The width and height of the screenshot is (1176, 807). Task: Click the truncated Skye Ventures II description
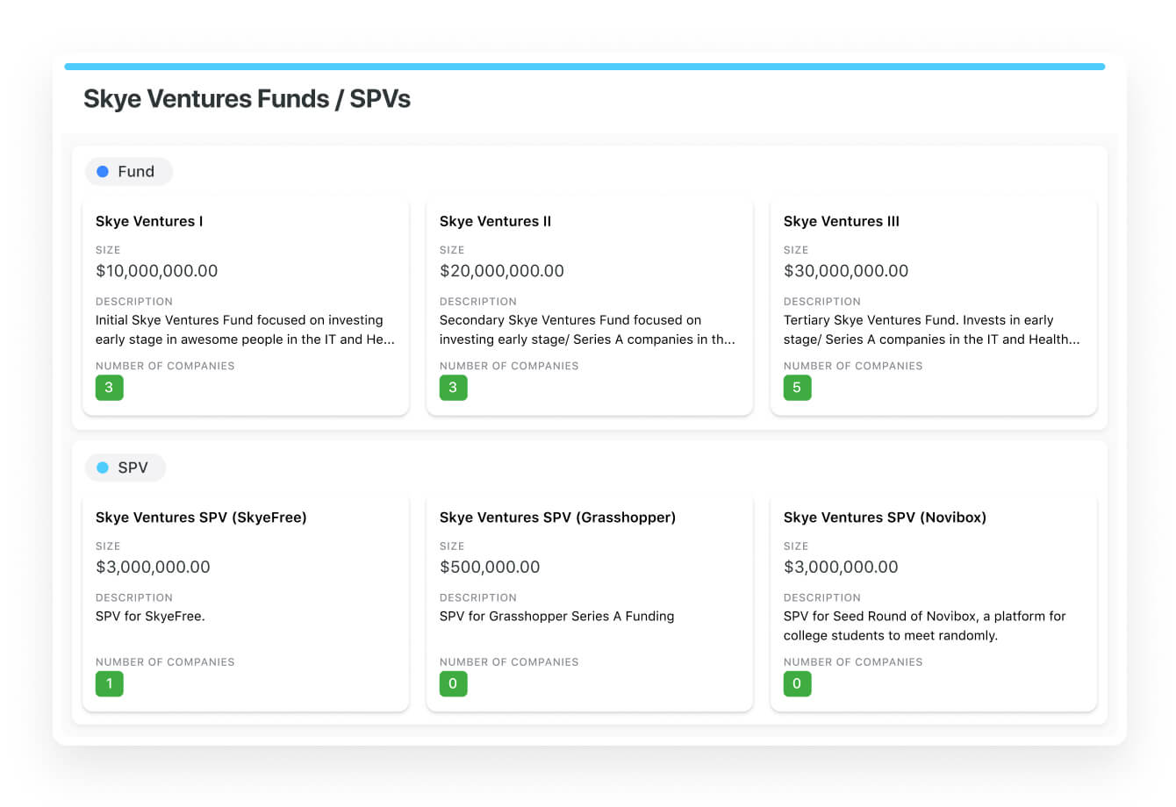point(586,330)
